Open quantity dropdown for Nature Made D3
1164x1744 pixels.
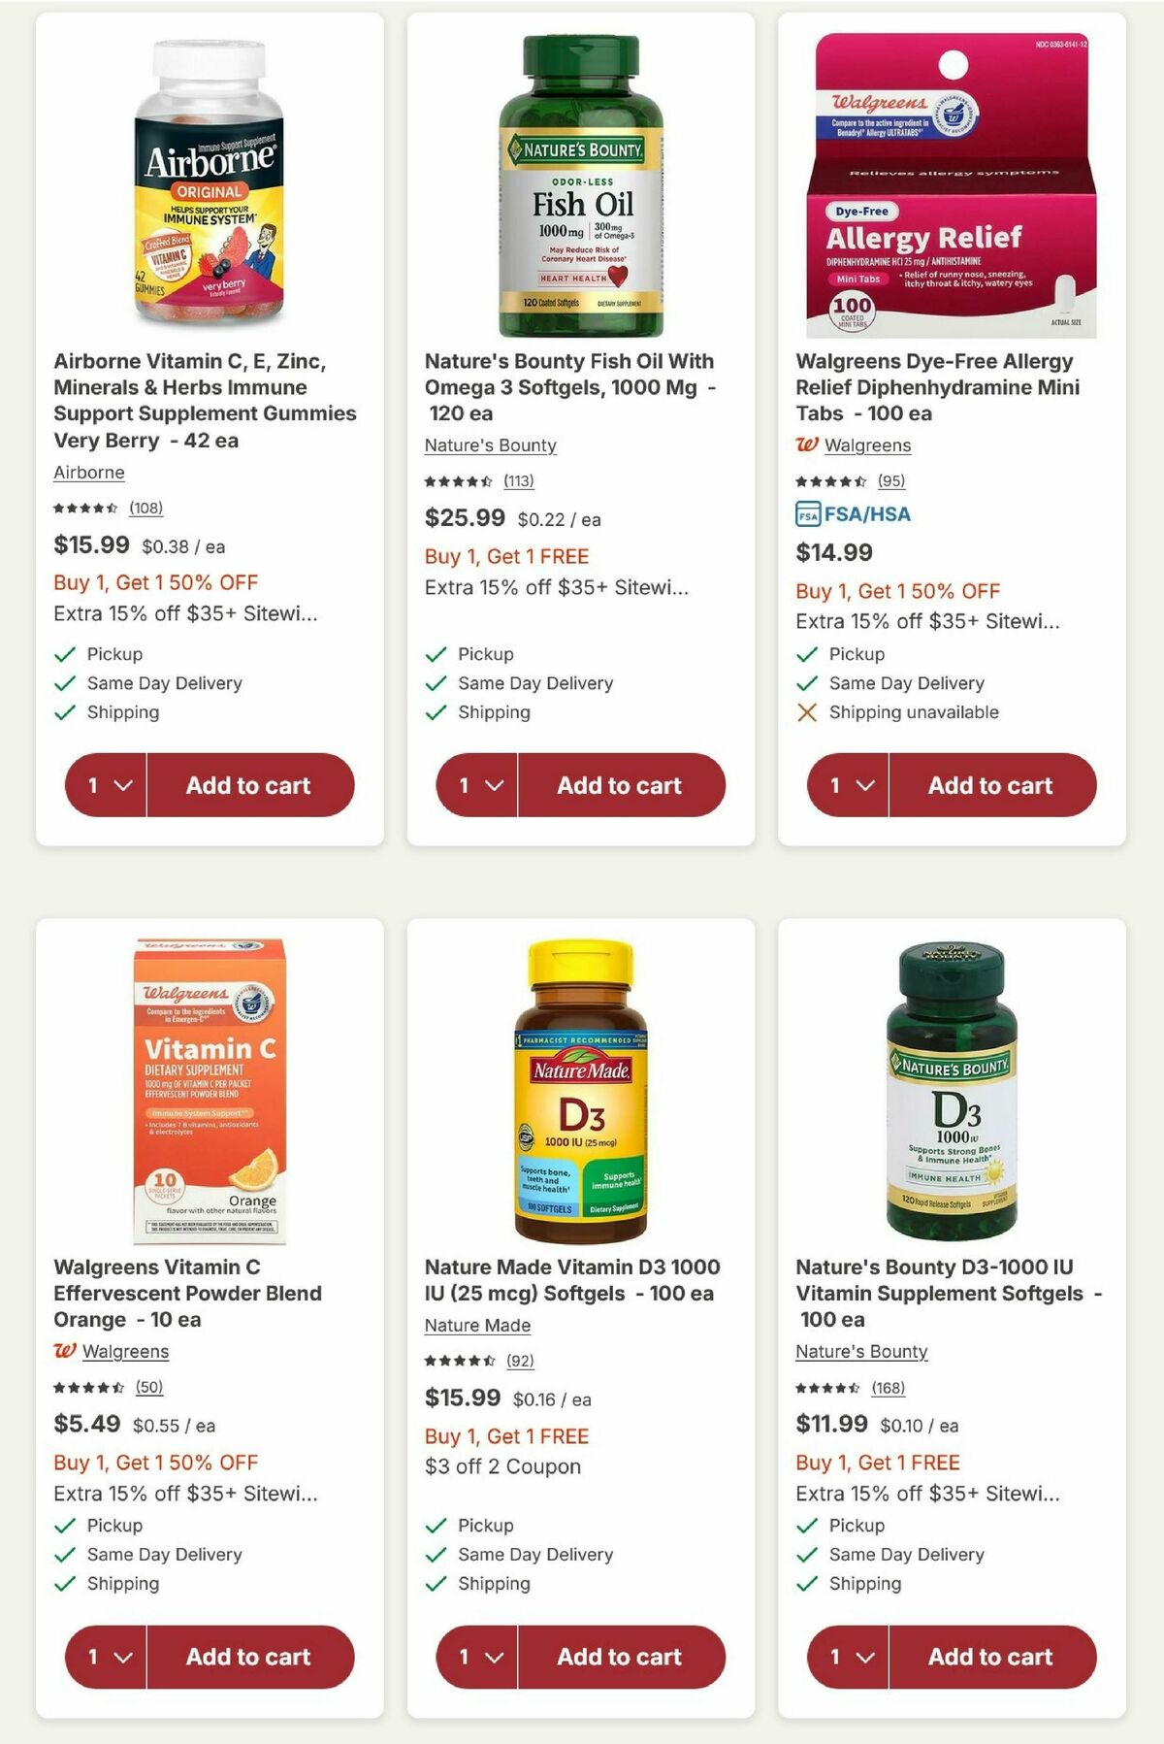475,1657
